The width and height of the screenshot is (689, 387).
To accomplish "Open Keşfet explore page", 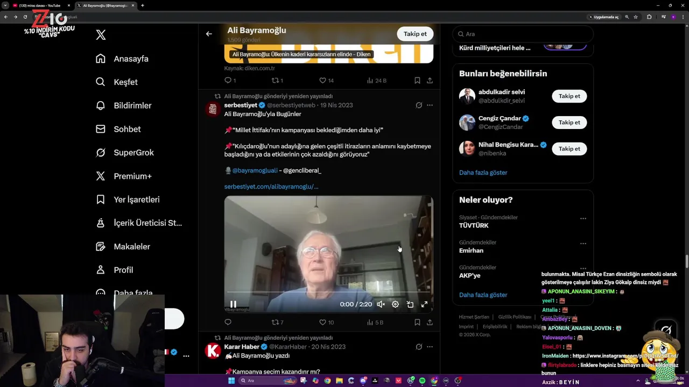I will [116, 82].
